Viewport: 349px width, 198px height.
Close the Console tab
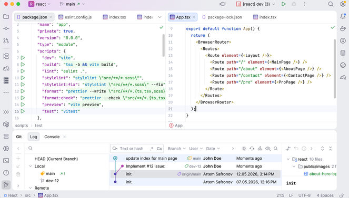click(64, 137)
